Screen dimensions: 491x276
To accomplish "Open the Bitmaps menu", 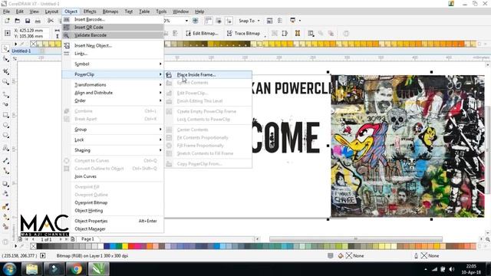I will point(110,11).
